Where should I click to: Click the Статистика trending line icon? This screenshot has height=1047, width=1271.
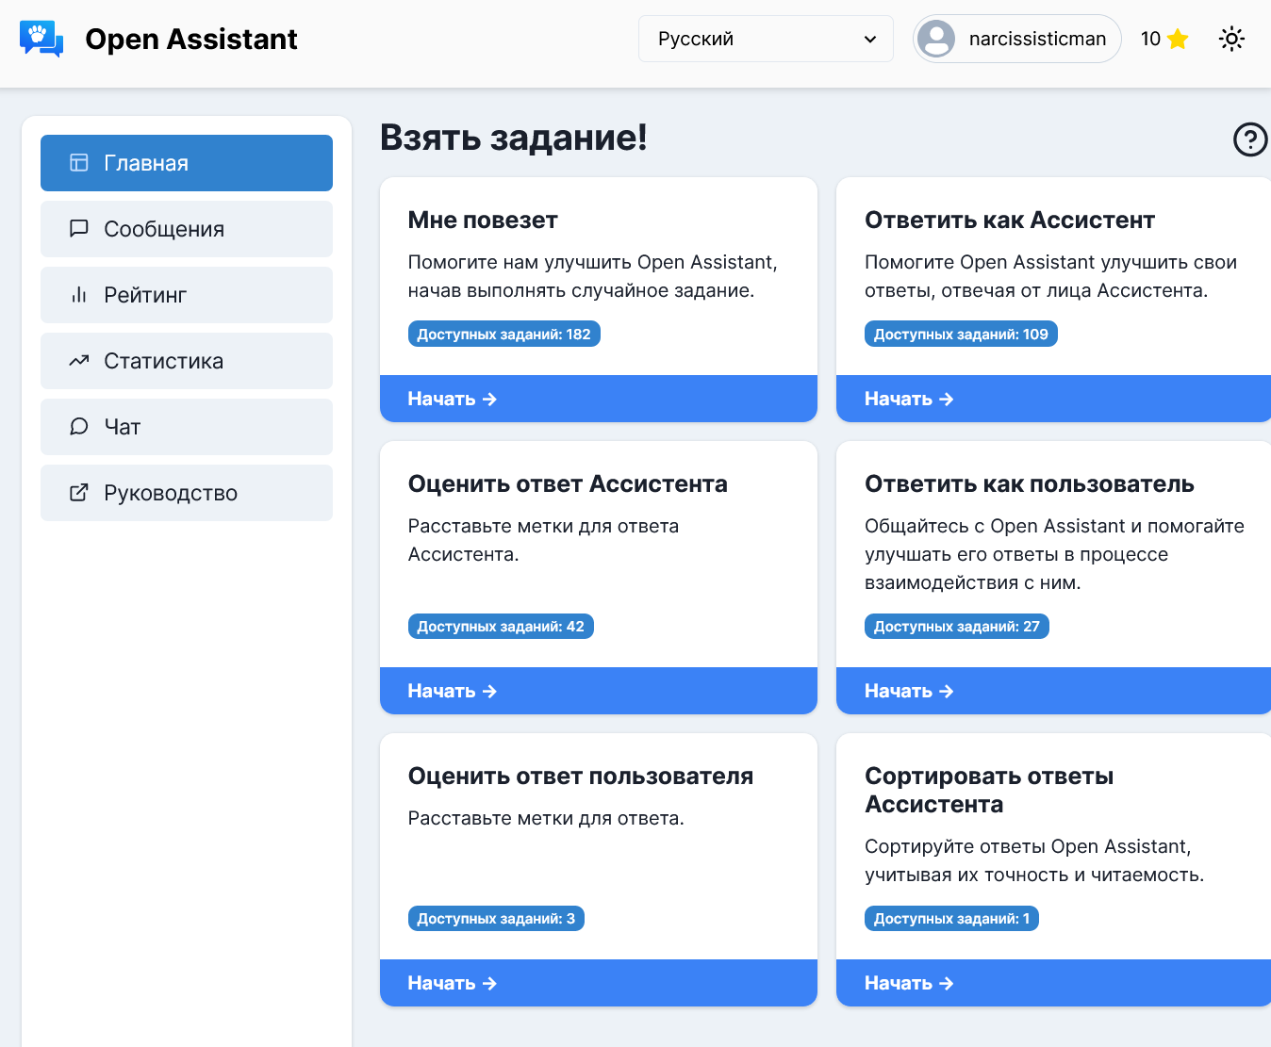pyautogui.click(x=77, y=360)
